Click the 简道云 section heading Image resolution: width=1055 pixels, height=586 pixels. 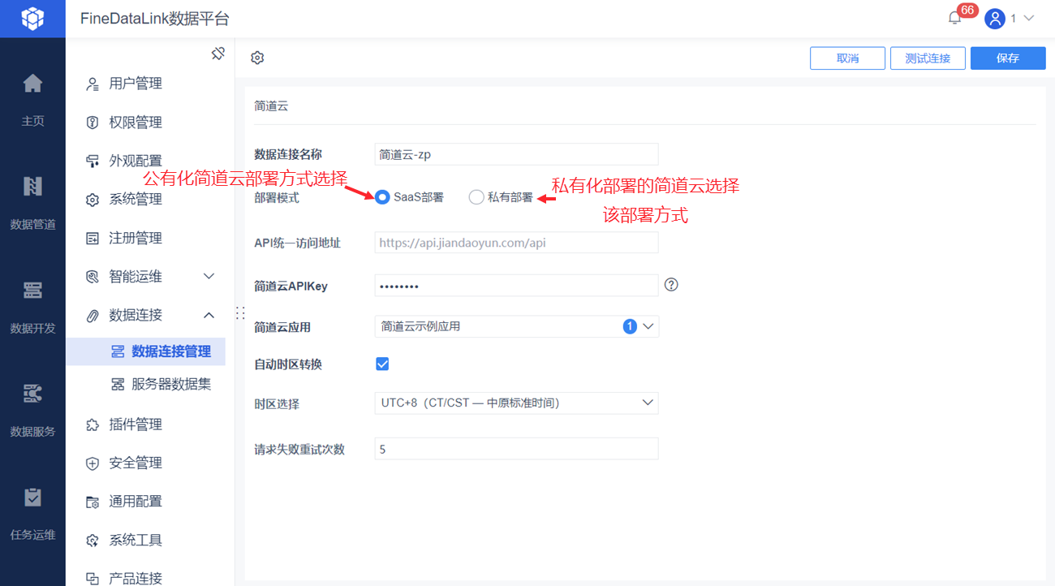(x=271, y=106)
